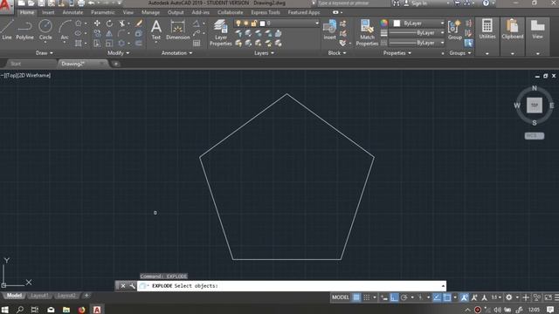Screen dimensions: 559x314
Task: Open the Express Tools ribbon tab
Action: [x=266, y=12]
